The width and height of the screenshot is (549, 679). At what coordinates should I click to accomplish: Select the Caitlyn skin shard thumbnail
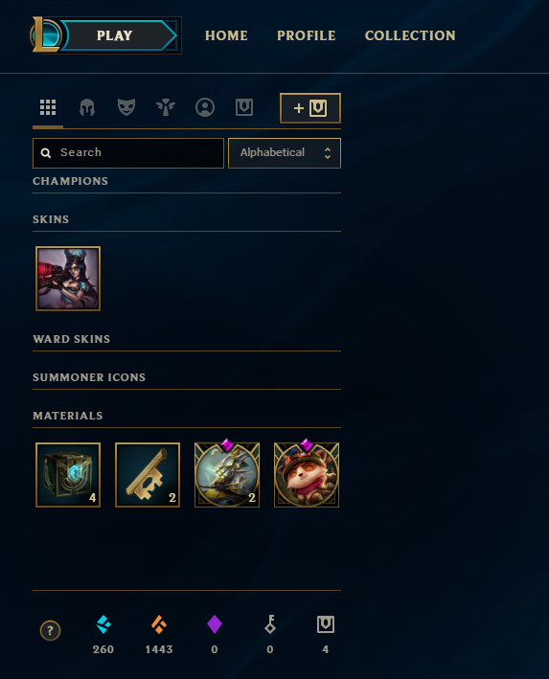point(68,279)
